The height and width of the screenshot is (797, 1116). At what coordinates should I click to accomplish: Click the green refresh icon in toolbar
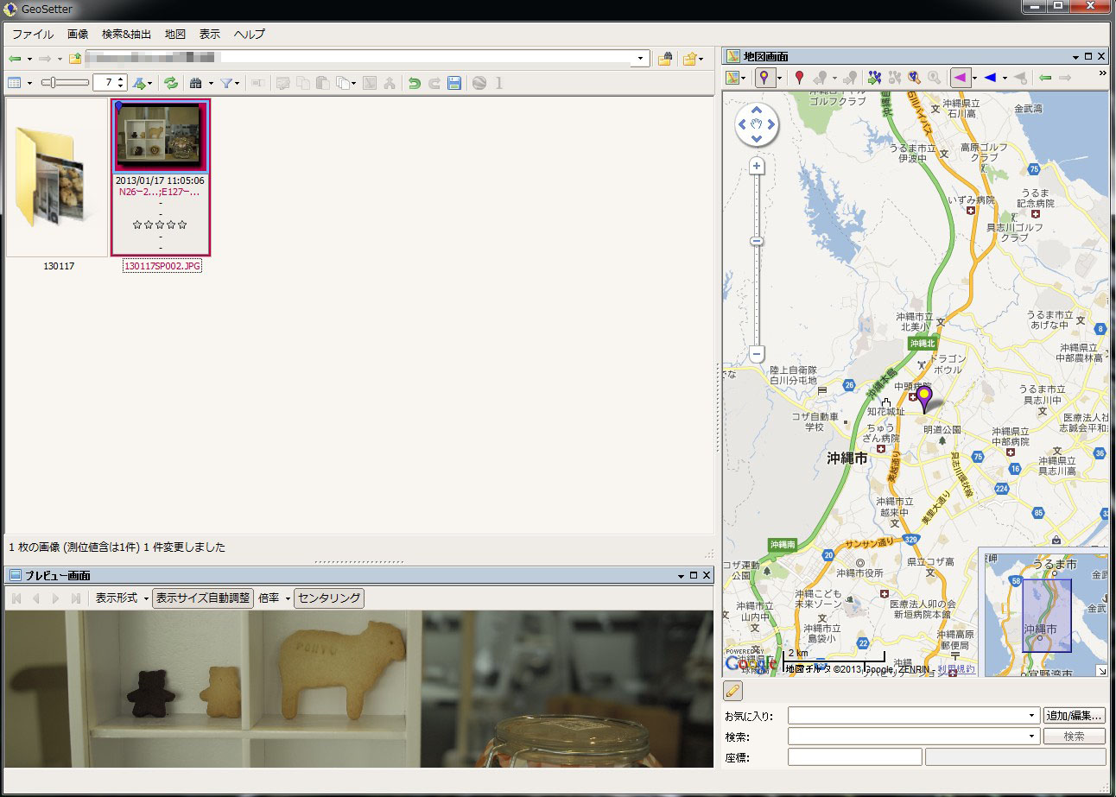(x=171, y=83)
